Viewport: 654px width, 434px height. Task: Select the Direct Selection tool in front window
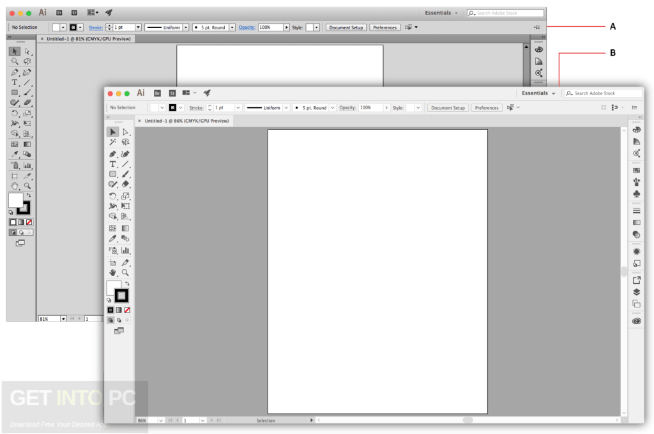tap(125, 132)
